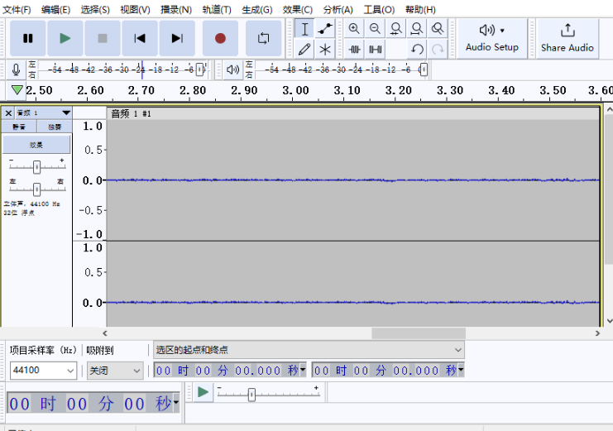This screenshot has width=613, height=431.
Task: Start recording with the red Record button
Action: pos(221,38)
